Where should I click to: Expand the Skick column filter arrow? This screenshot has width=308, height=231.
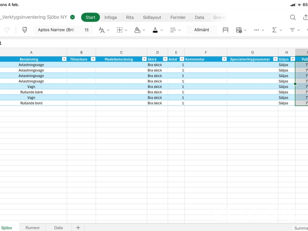pyautogui.click(x=165, y=59)
